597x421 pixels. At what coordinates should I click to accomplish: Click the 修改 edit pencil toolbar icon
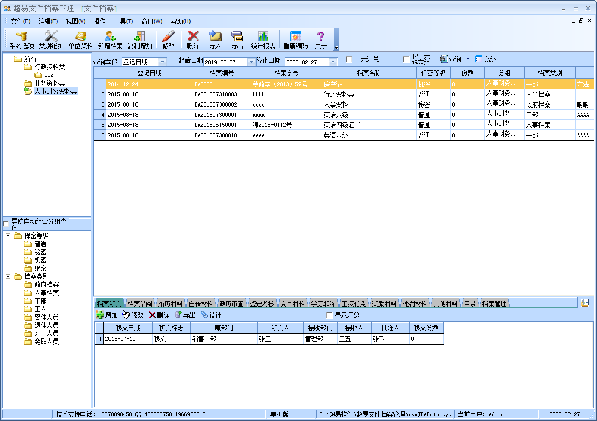pos(168,40)
